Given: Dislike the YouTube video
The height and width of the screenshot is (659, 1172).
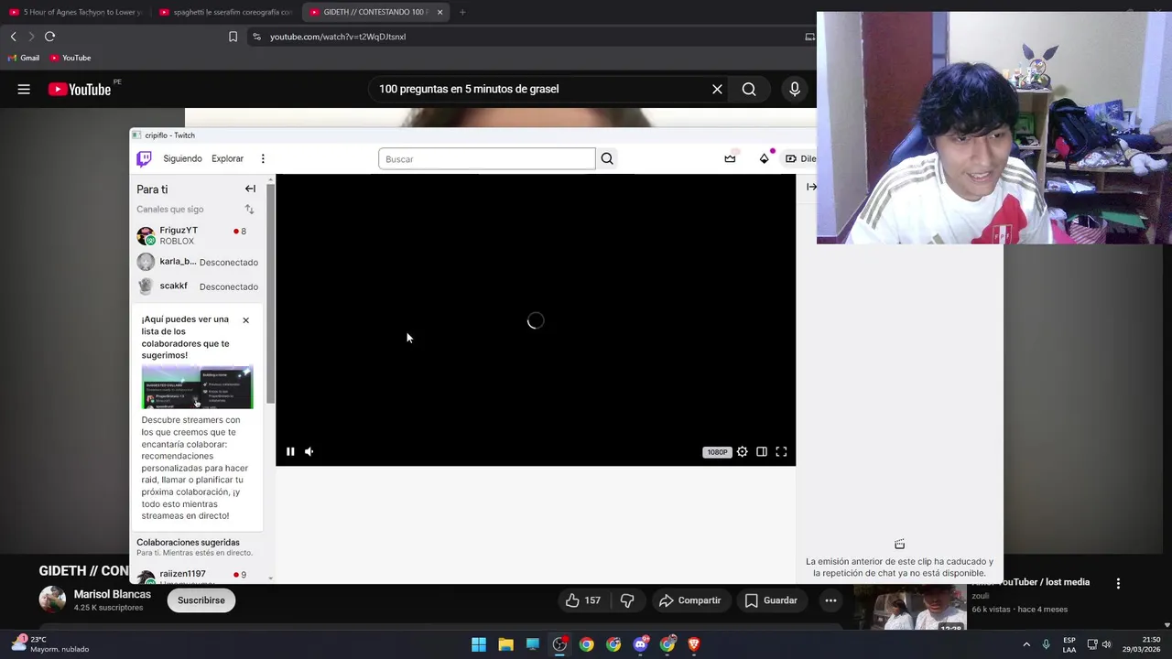Looking at the screenshot, I should coord(627,600).
